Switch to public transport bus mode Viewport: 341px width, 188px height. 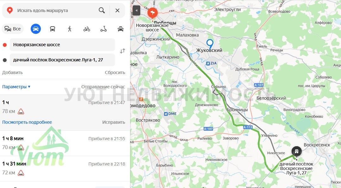53,29
